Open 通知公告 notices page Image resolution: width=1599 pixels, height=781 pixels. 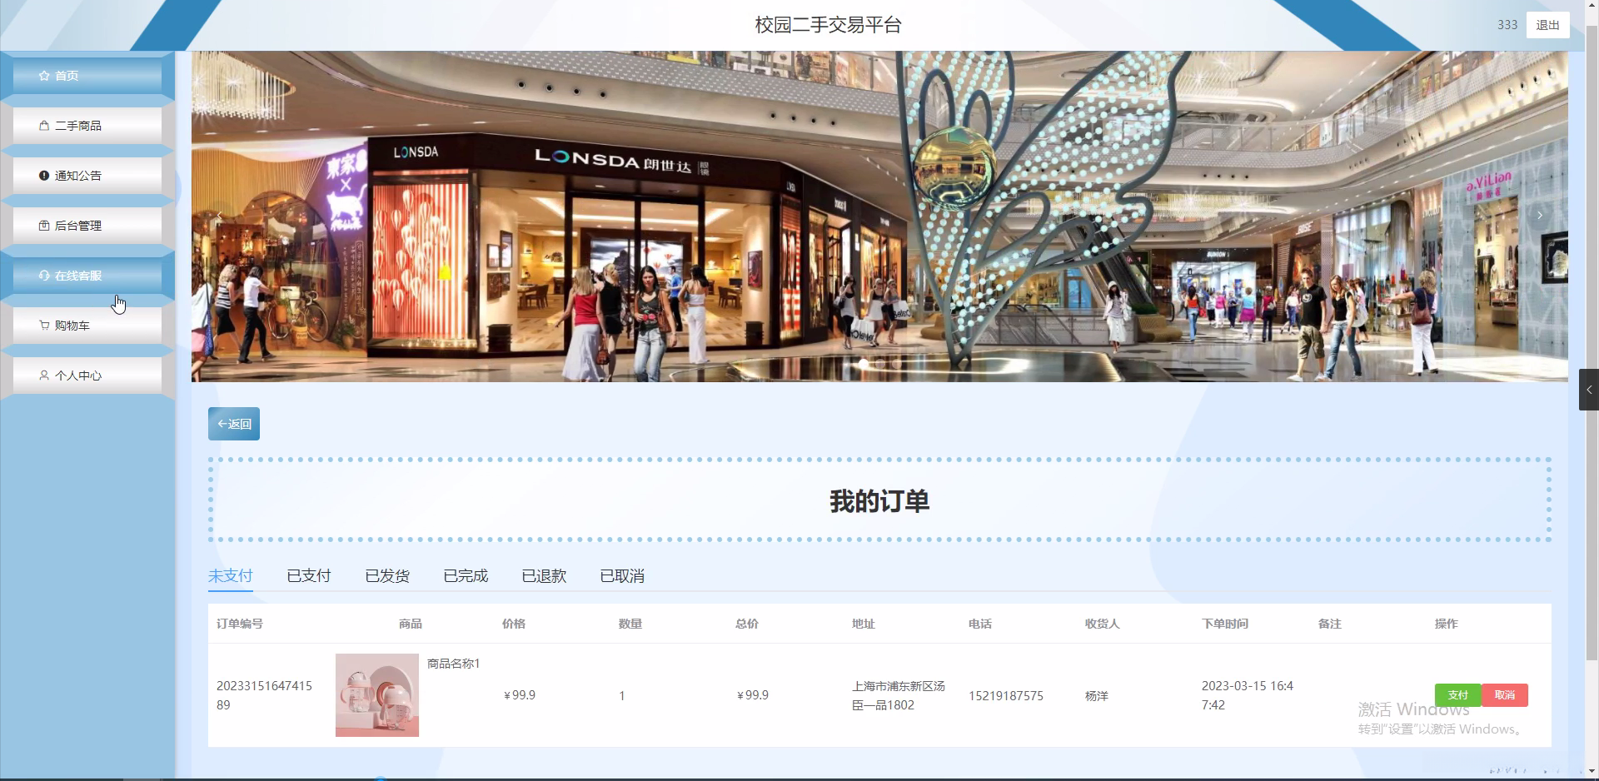pyautogui.click(x=87, y=176)
